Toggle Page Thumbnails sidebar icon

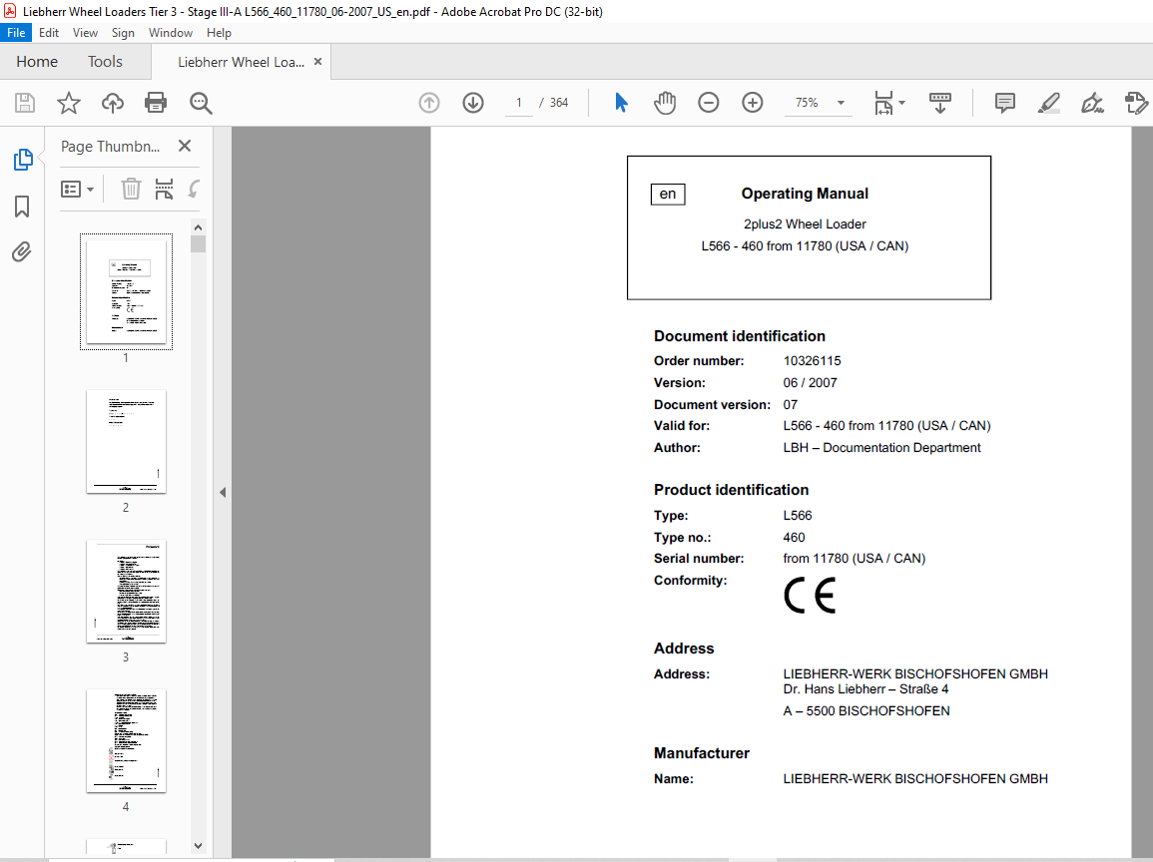pos(23,160)
